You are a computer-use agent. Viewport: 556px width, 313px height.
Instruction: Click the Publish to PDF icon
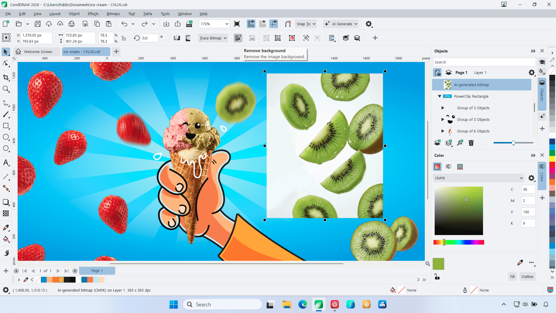[x=189, y=24]
